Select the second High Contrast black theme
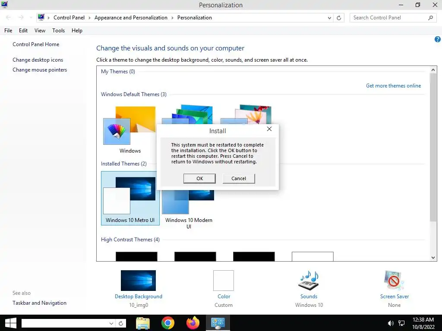Image resolution: width=442 pixels, height=331 pixels. tap(195, 256)
